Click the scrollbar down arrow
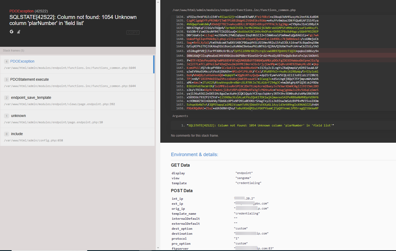This screenshot has height=251, width=396. point(158,248)
